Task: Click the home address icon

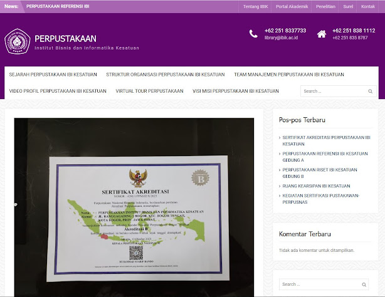Action: (x=322, y=34)
